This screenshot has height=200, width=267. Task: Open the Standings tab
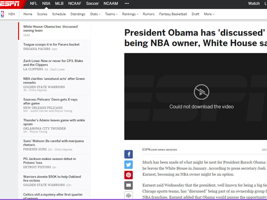click(x=78, y=14)
